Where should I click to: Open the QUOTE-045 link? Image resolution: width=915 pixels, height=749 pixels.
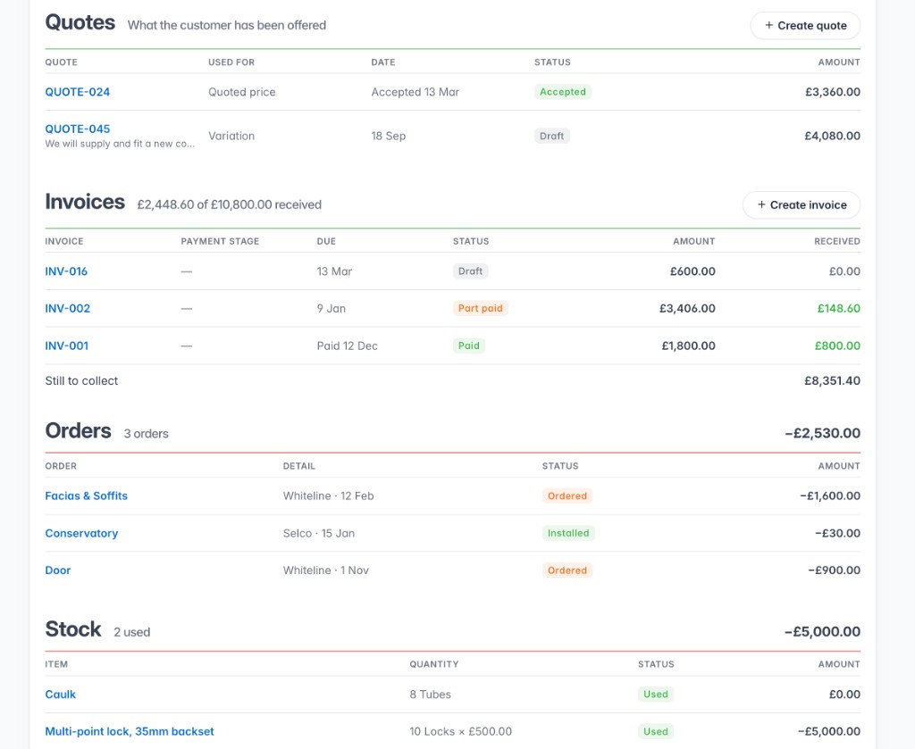[78, 129]
